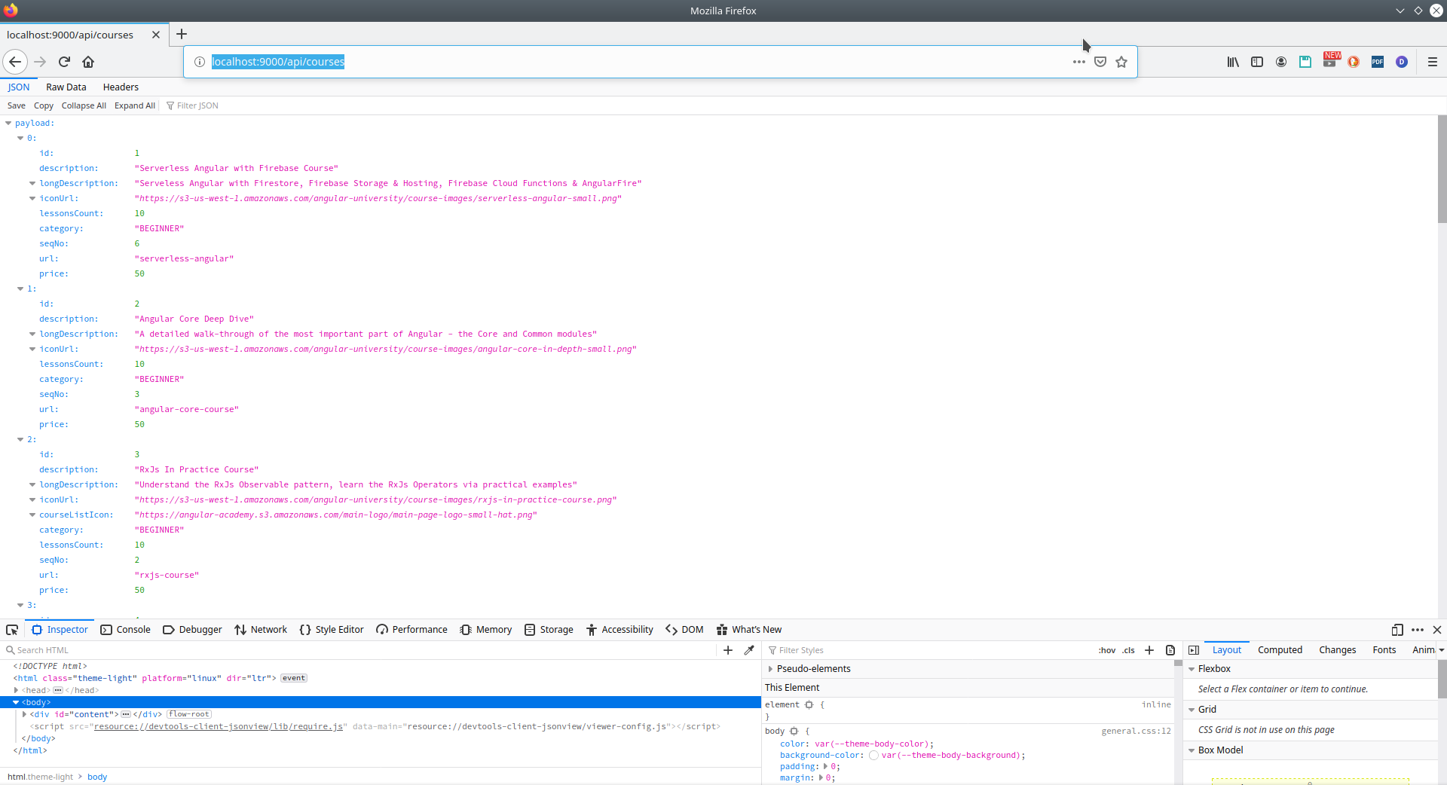Open page actions three-dot menu in address bar
The height and width of the screenshot is (785, 1447).
(1079, 62)
